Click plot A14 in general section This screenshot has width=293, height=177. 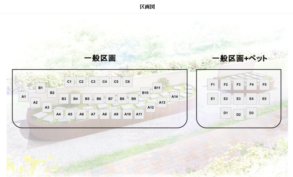point(175,97)
